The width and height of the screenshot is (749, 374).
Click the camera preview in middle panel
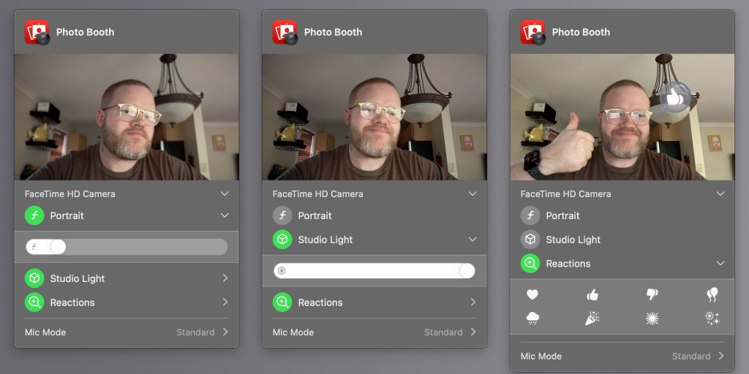point(374,117)
